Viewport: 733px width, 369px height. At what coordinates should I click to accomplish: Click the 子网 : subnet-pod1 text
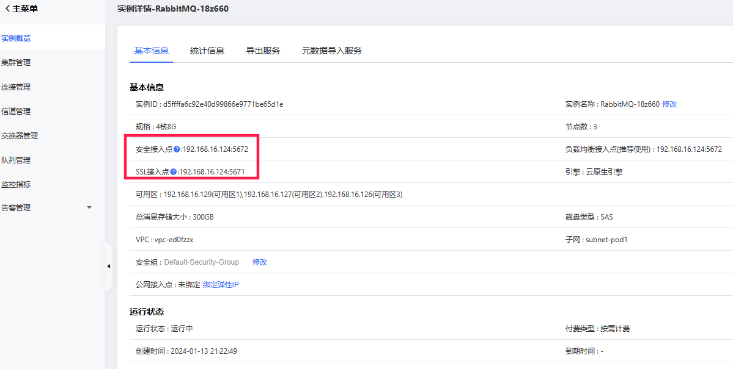pos(596,240)
